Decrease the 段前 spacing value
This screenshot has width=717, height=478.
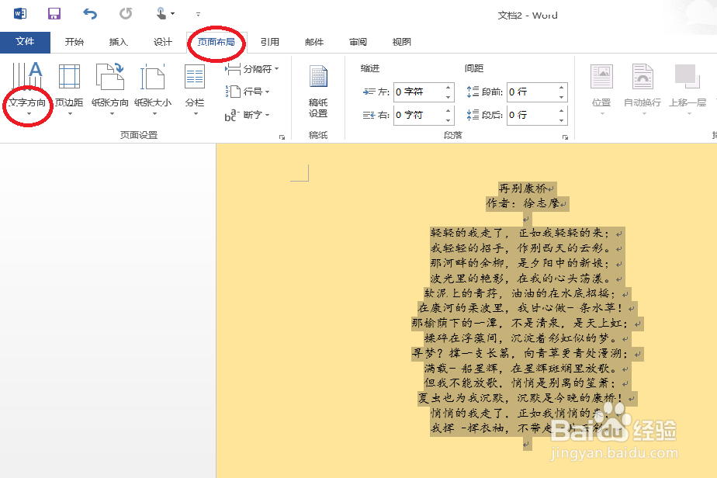[x=562, y=96]
